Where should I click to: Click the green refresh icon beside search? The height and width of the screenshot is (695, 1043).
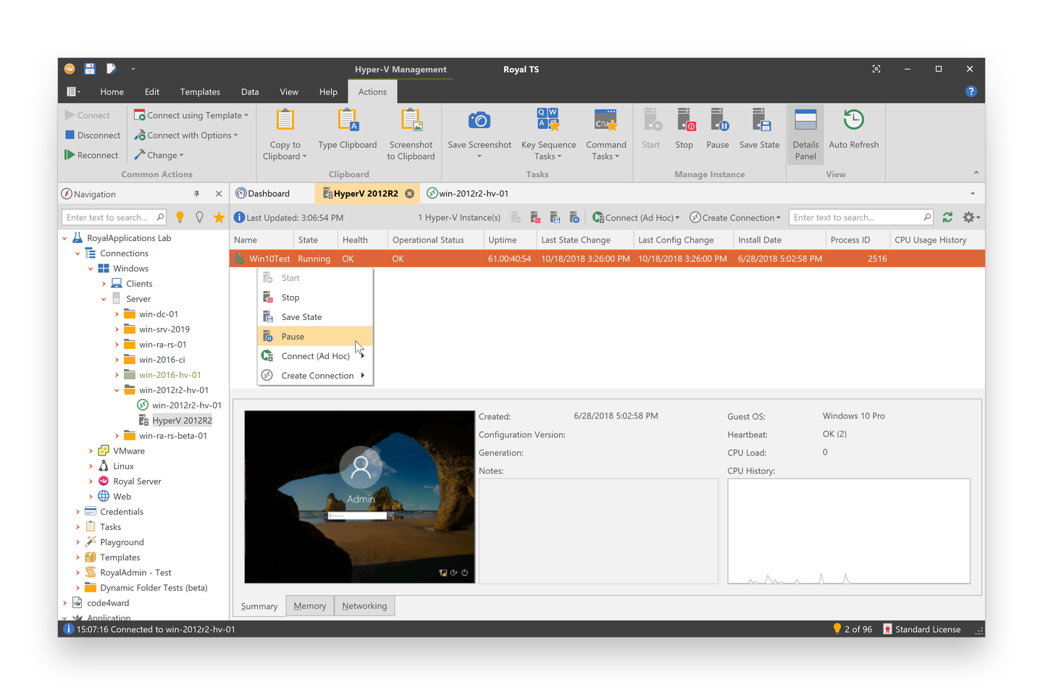(947, 217)
